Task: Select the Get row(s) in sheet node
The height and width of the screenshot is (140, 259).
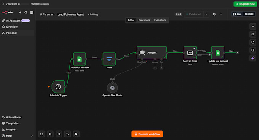Action: pyautogui.click(x=80, y=59)
